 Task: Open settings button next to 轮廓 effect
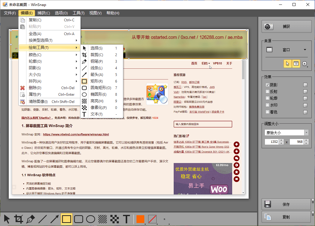coord(305,98)
